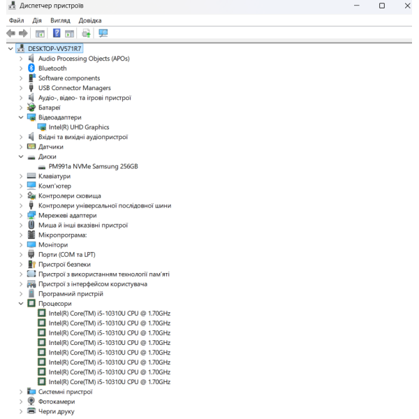Click the Forward arrow toolbar icon
Image resolution: width=419 pixels, height=419 pixels.
click(23, 34)
